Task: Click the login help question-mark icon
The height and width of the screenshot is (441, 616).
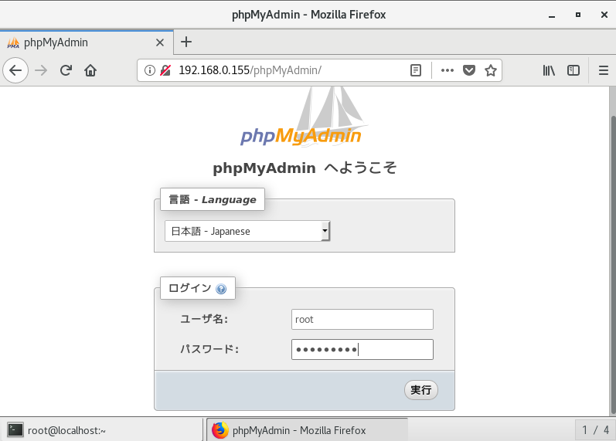Action: (x=221, y=289)
